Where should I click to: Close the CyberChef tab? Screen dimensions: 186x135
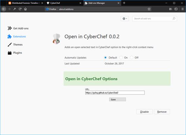click(80, 3)
